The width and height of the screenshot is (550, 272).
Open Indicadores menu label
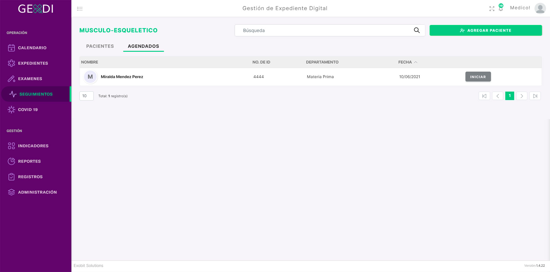[33, 146]
